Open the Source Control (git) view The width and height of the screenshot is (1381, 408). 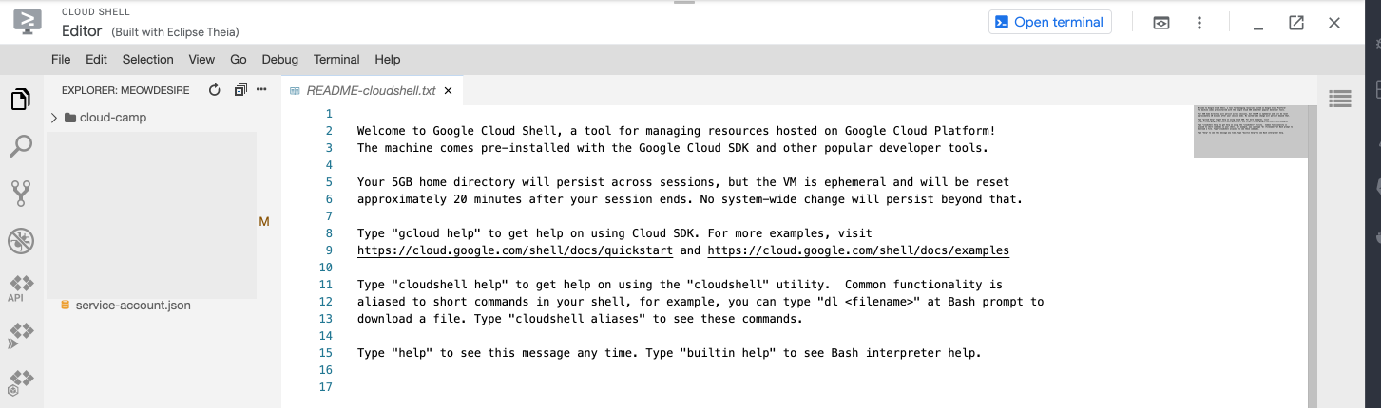tap(20, 194)
